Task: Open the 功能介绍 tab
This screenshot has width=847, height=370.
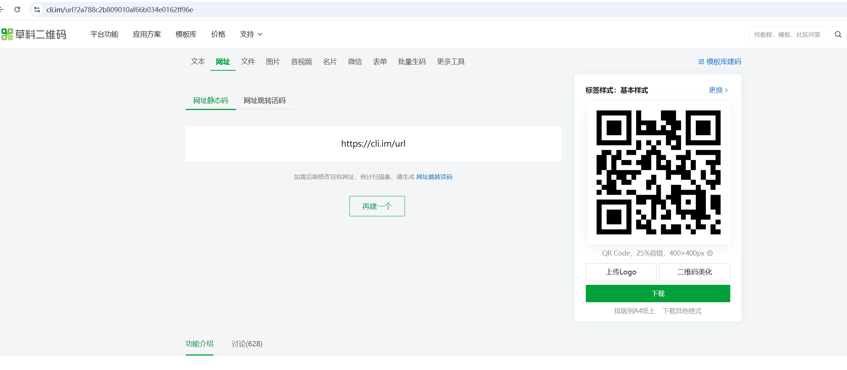Action: point(199,344)
